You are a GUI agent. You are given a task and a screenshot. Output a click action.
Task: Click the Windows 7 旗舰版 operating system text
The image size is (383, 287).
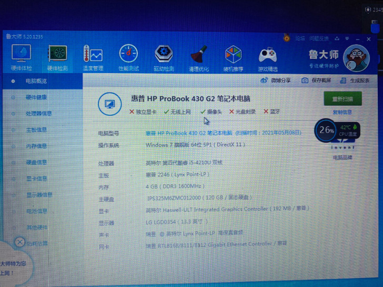pyautogui.click(x=195, y=145)
